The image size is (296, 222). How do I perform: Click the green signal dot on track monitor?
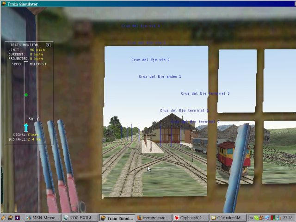click(26, 95)
